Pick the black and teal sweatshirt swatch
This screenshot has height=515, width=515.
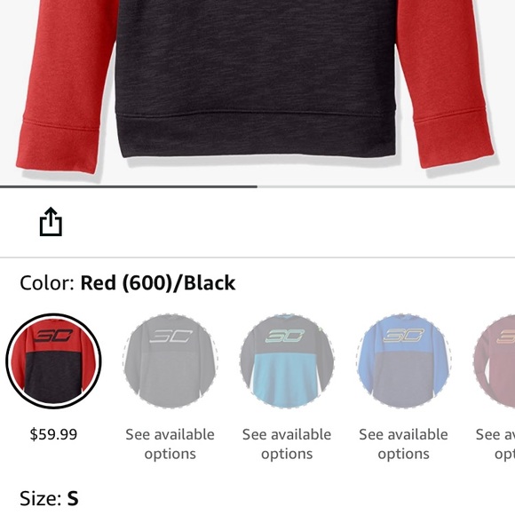287,361
